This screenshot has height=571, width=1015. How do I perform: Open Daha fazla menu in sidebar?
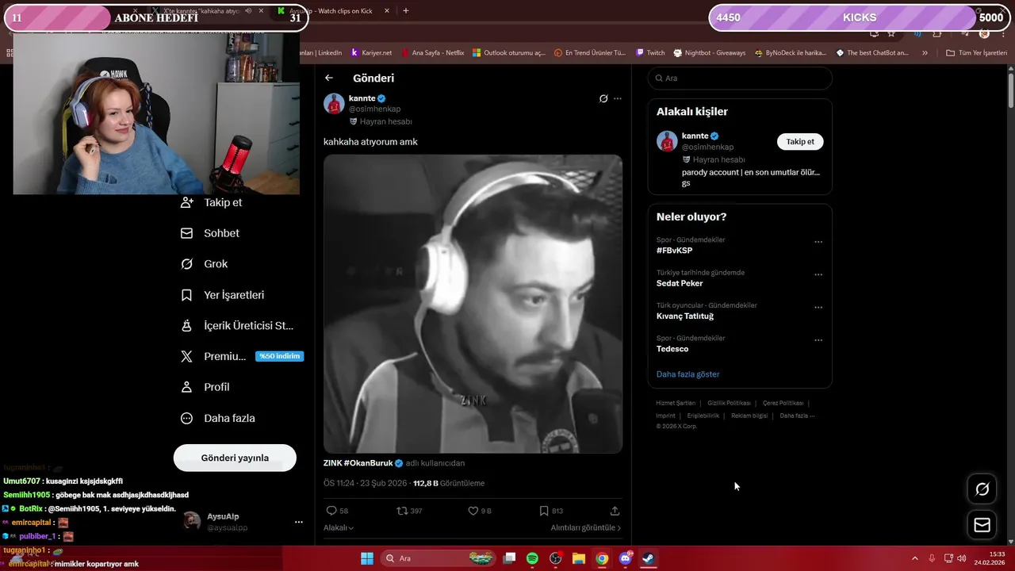coord(218,418)
